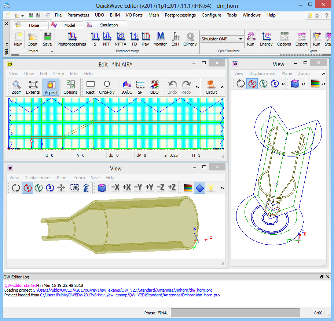
Task: Select the Rect drawing tool
Action: pos(90,87)
